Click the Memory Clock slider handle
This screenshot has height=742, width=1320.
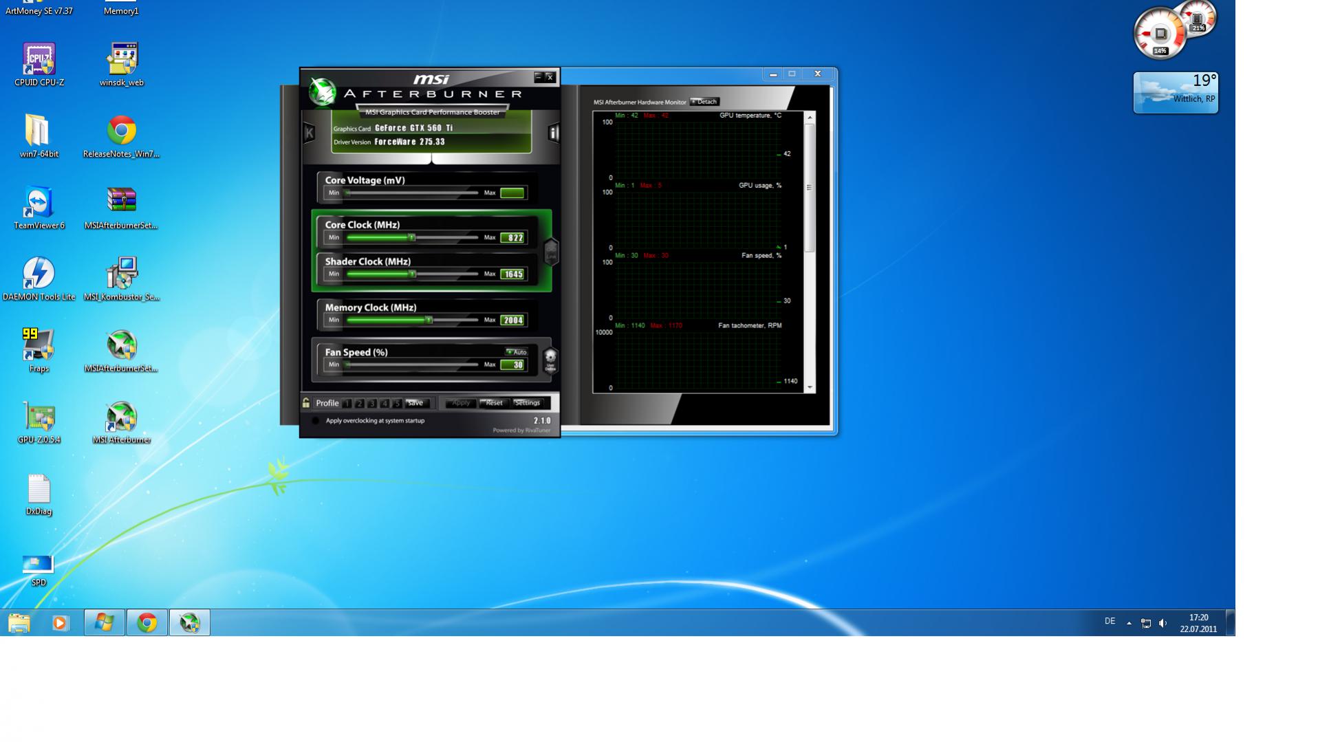click(429, 320)
